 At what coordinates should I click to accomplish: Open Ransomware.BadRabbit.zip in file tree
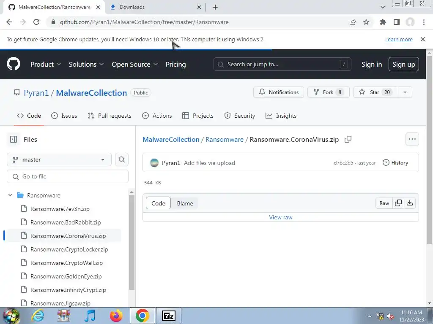coord(66,222)
